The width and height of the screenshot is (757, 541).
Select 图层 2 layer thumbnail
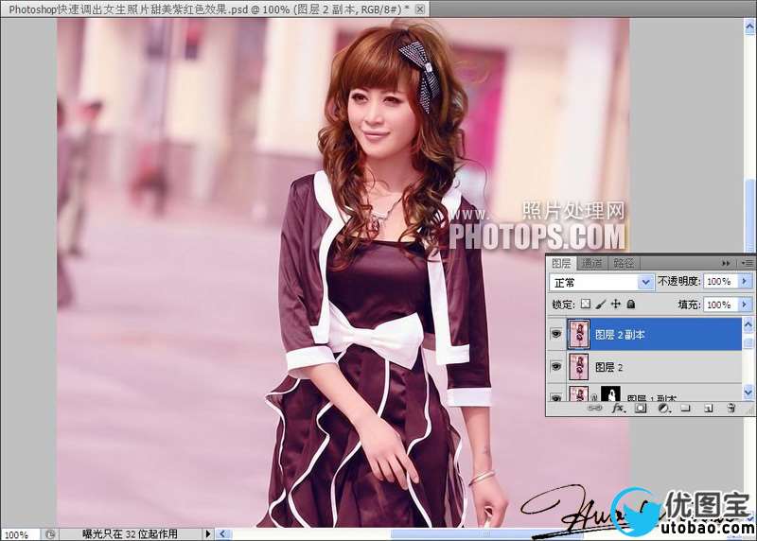click(578, 367)
